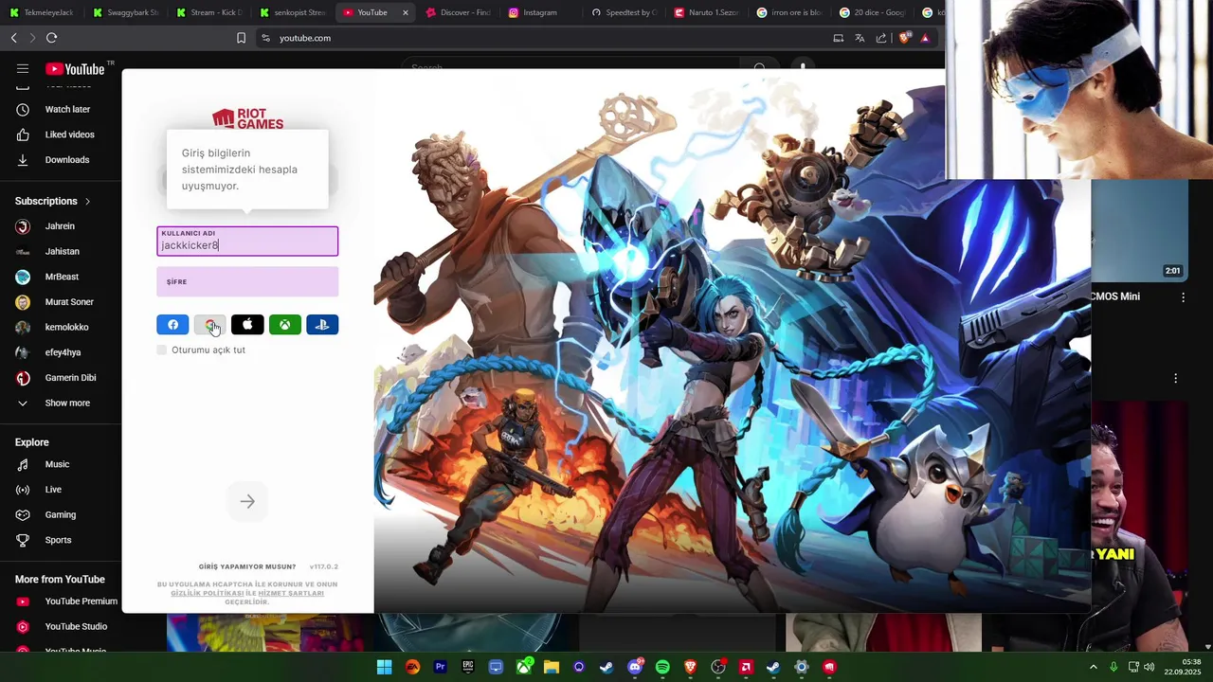The width and height of the screenshot is (1213, 682).
Task: Switch to Swaggybark browser tab
Action: coord(125,12)
